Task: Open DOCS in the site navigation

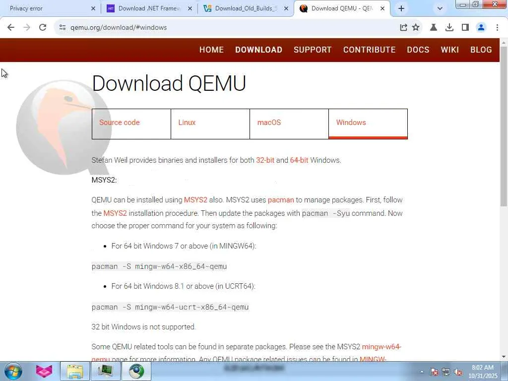Action: tap(418, 50)
